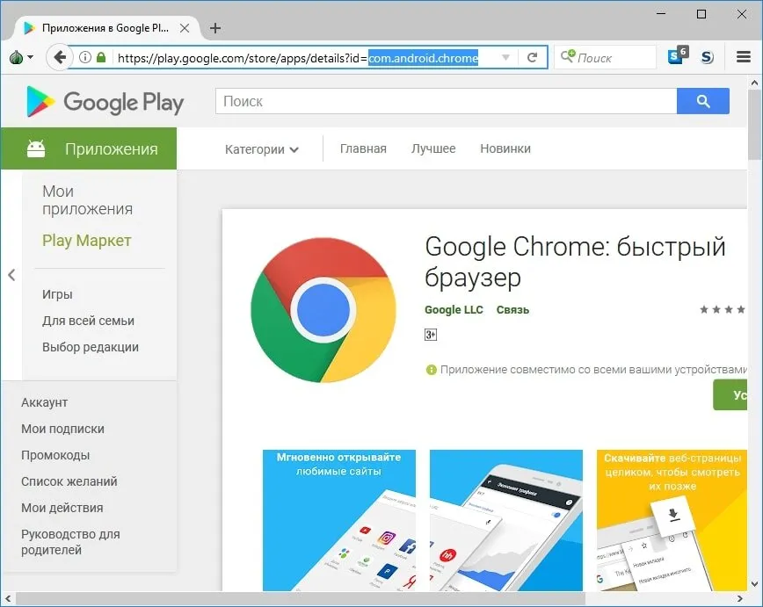Click the horizontal scrollbar thumb
The image size is (763, 607).
click(301, 598)
